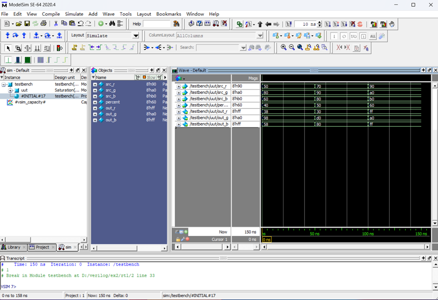Screen dimensions: 438x300
Task: Click the Break simulation stop icon
Action: coord(360,24)
